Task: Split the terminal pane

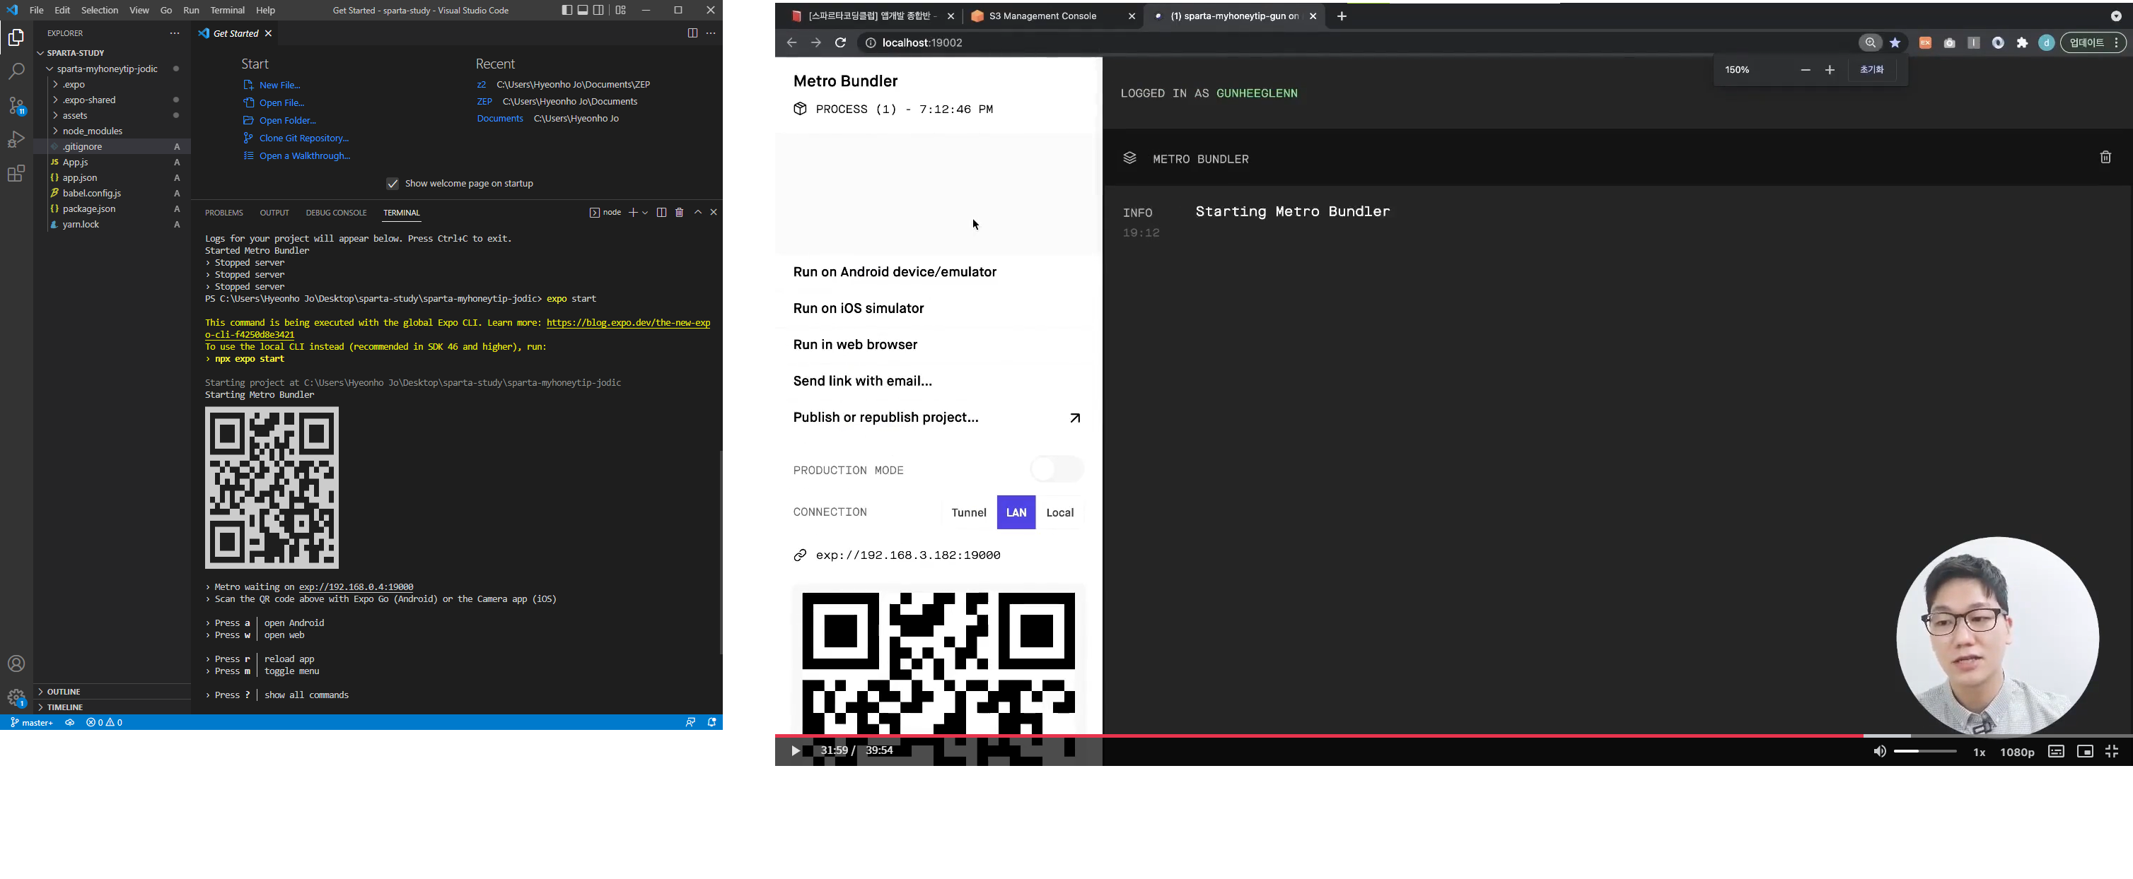Action: [661, 213]
